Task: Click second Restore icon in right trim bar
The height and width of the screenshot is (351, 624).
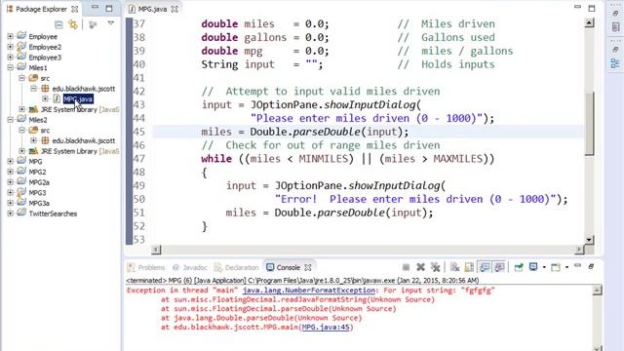Action: 615,50
